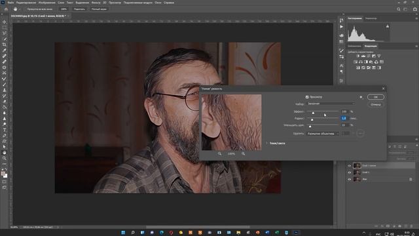
Task: Add a Hue/Saturation adjustment
Action: point(355,62)
